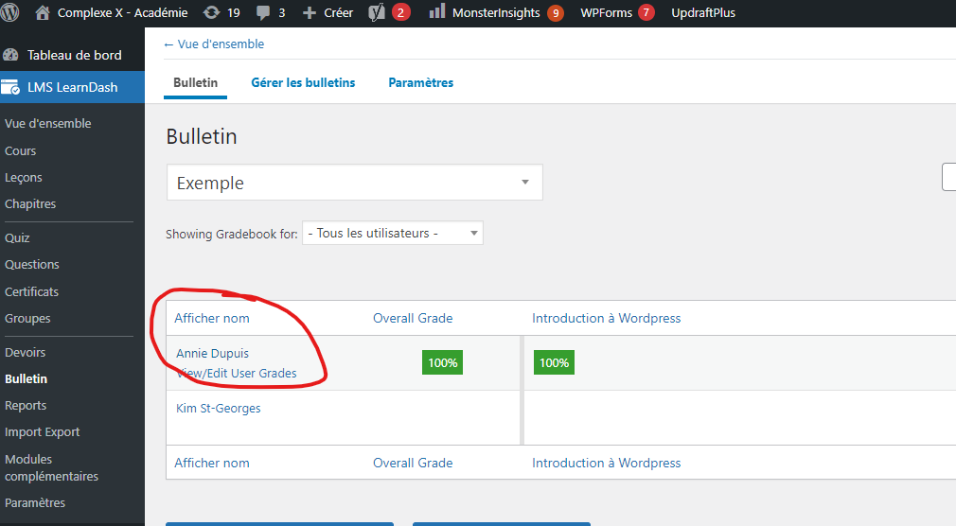Sort by Afficher nom in table header
The image size is (956, 526).
(x=212, y=318)
